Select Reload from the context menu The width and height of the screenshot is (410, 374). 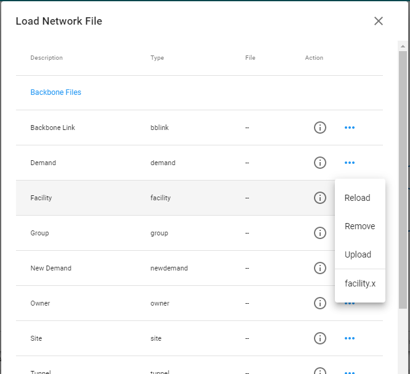click(358, 198)
